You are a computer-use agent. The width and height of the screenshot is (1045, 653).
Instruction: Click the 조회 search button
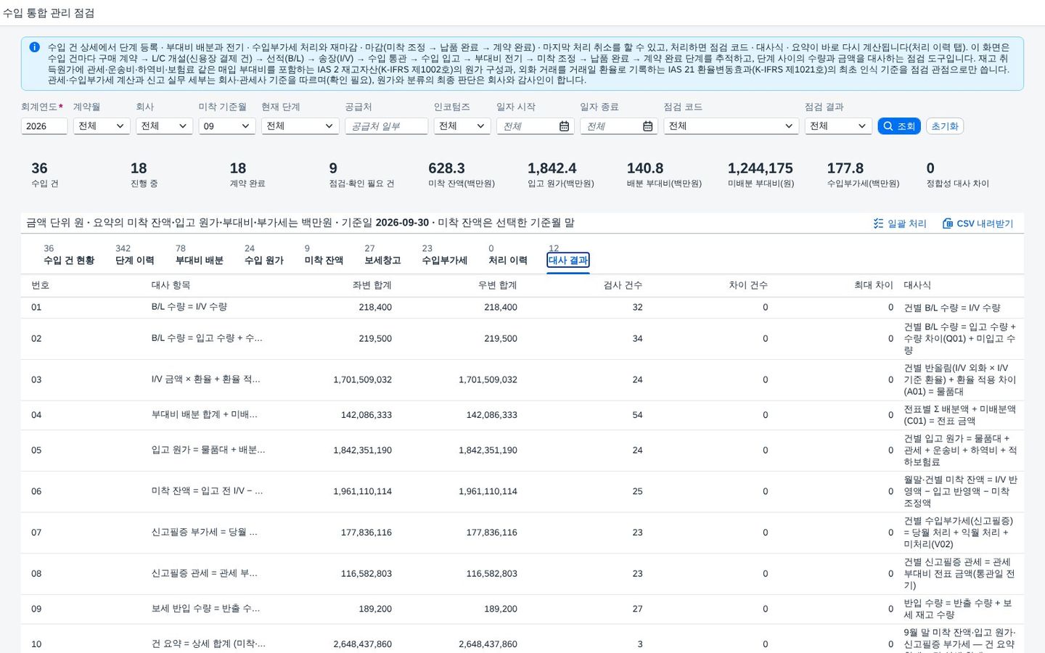[899, 126]
